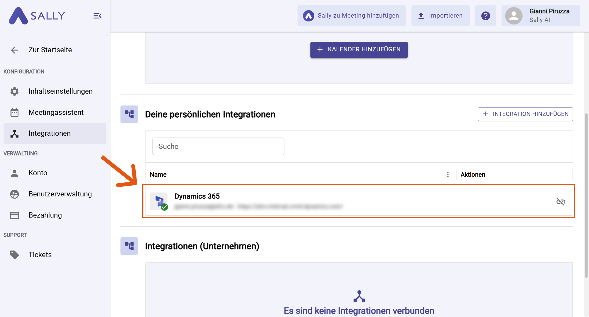Disconnect the Dynamics 365 integration
The width and height of the screenshot is (589, 317).
coord(561,202)
